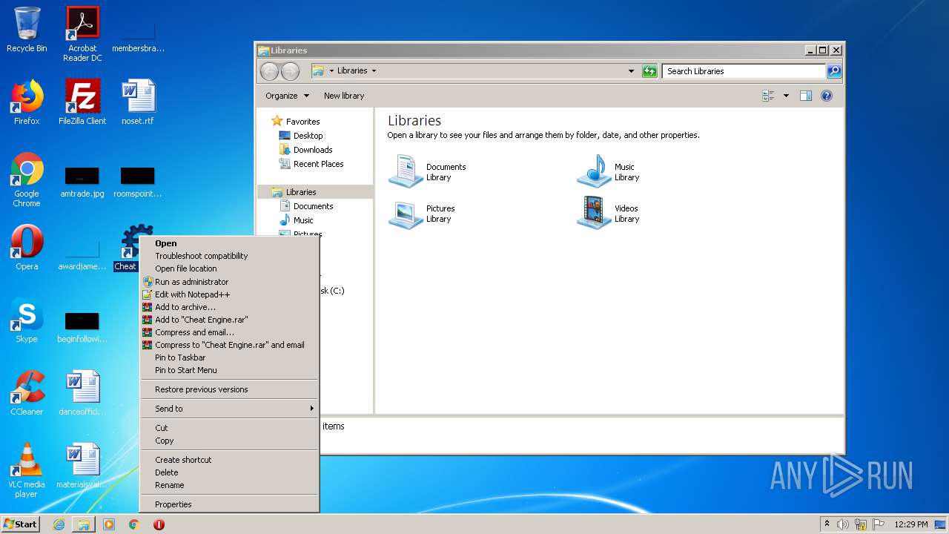This screenshot has width=949, height=534.
Task: Choose Add to "Cheat Engine.rar"
Action: pos(230,320)
